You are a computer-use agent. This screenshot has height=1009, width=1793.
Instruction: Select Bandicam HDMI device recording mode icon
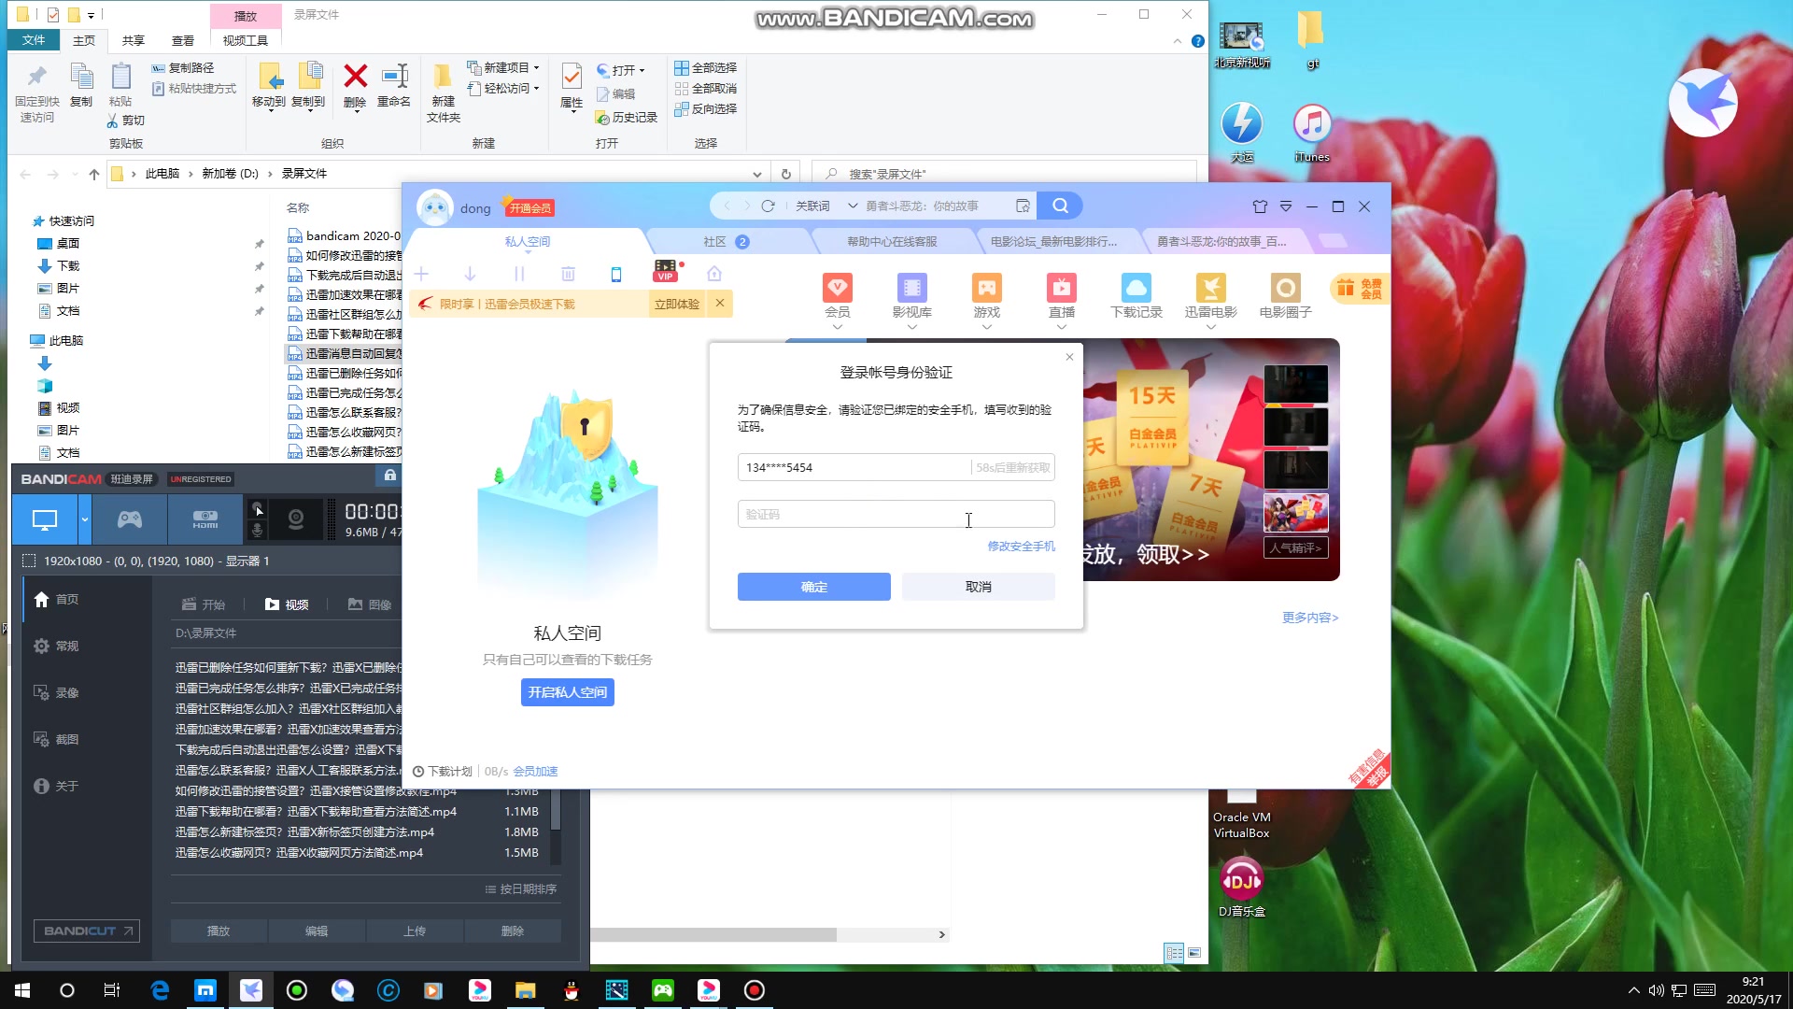click(205, 519)
